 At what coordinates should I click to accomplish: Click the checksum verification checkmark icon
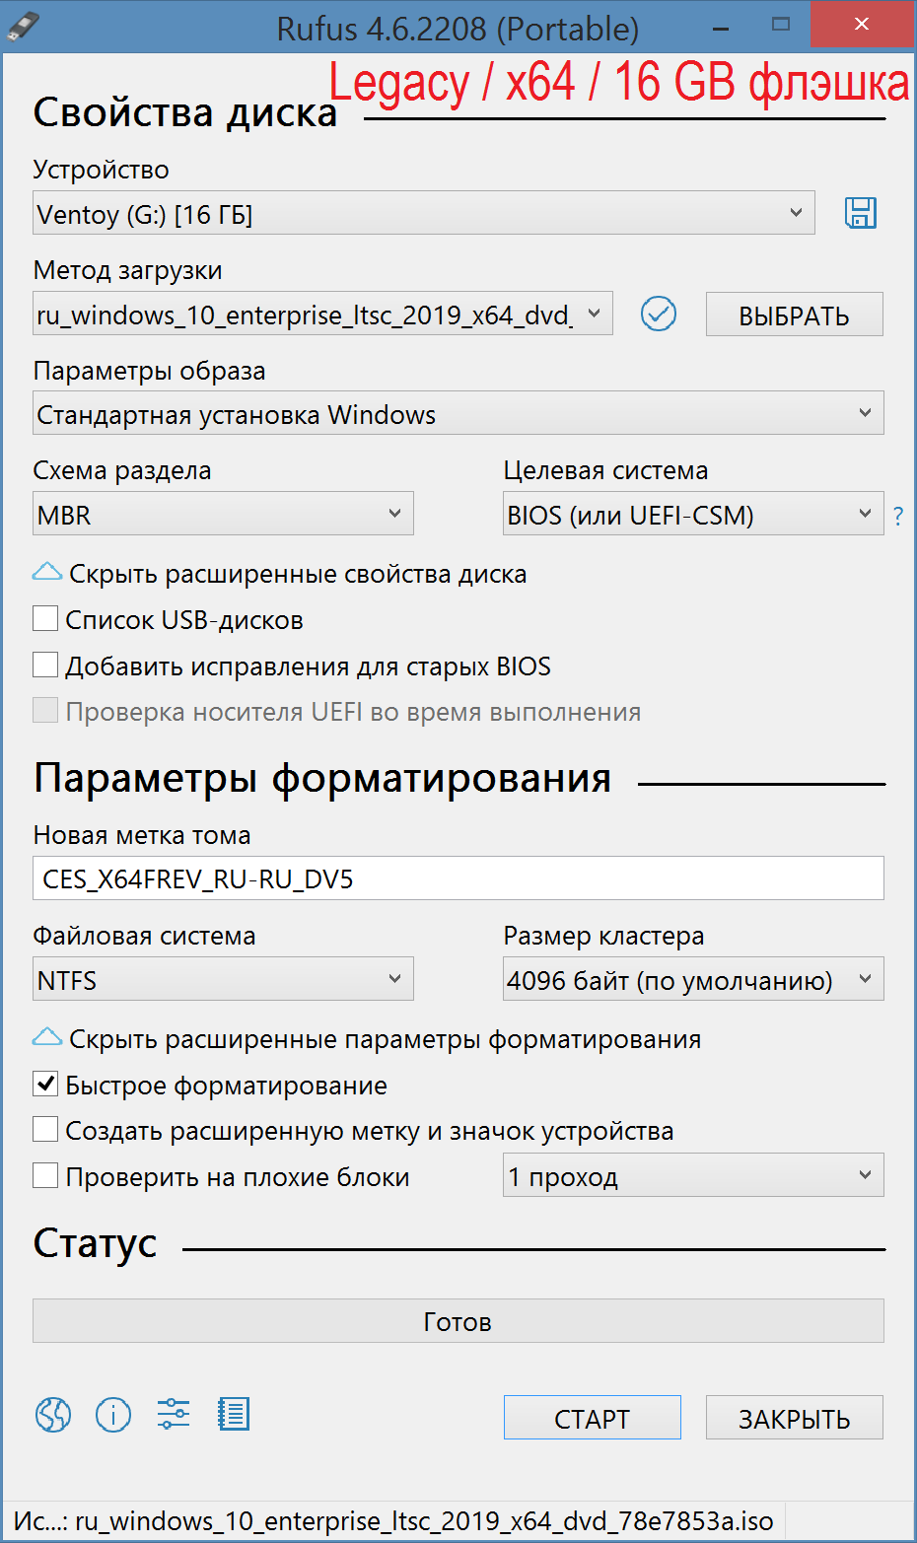pyautogui.click(x=658, y=315)
